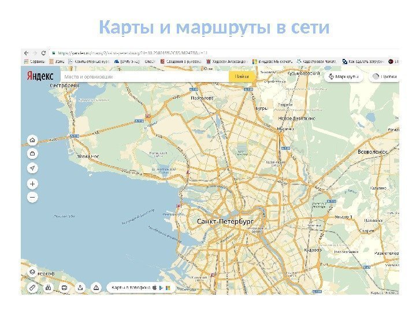Zoom in with the plus button

pos(32,184)
